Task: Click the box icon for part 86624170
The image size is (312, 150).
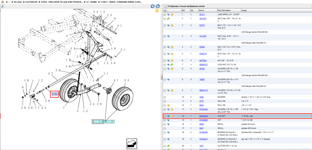Action: click(172, 90)
